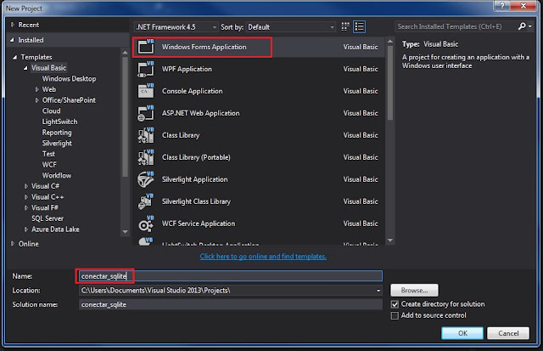Select the 'Silverlight Class Library' template name
543x351 pixels.
[x=196, y=201]
